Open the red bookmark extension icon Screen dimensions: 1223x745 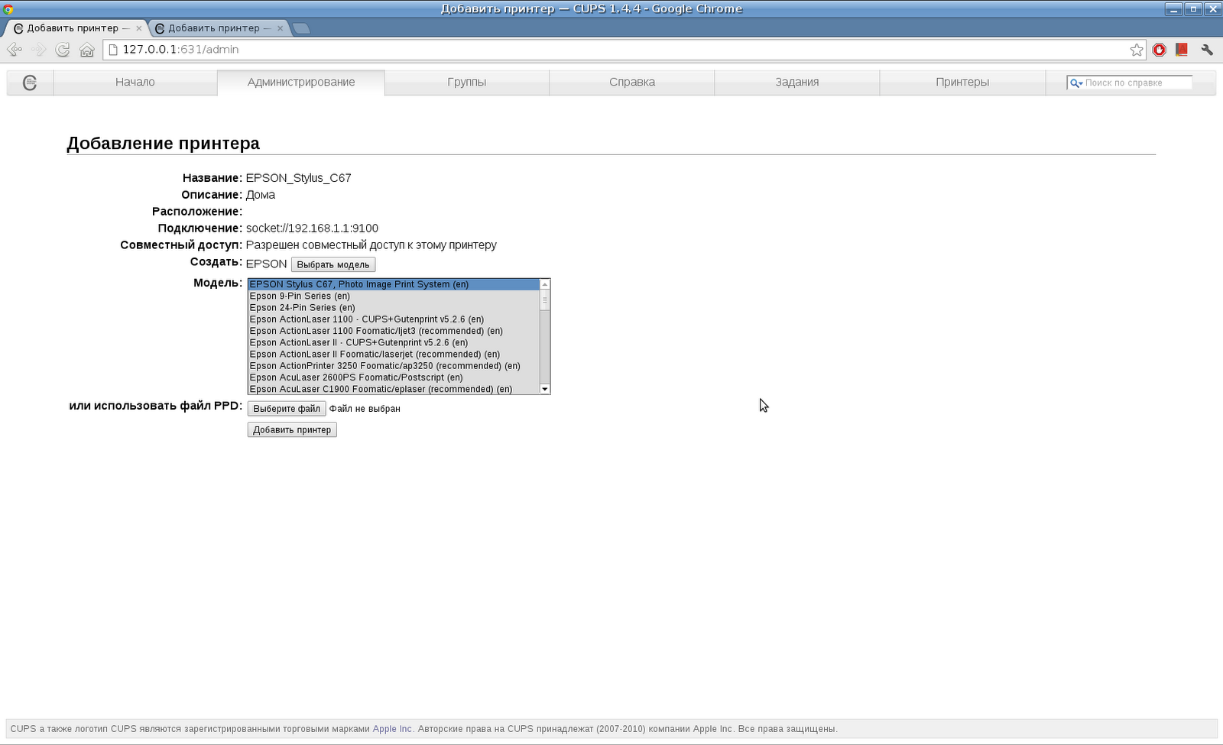click(x=1182, y=50)
